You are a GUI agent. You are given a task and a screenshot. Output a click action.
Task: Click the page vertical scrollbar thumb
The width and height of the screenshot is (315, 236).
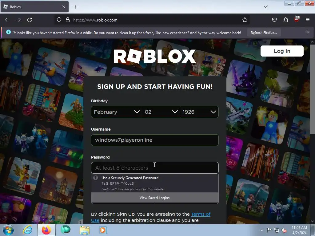(x=312, y=89)
